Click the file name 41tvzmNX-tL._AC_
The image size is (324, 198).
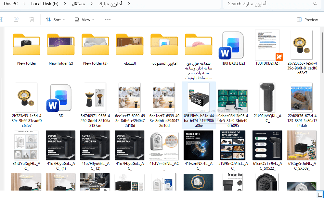click(x=199, y=166)
